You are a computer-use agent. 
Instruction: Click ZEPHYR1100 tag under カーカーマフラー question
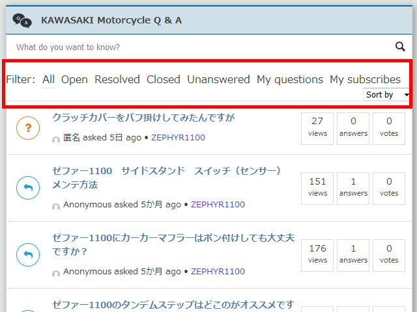coord(218,271)
